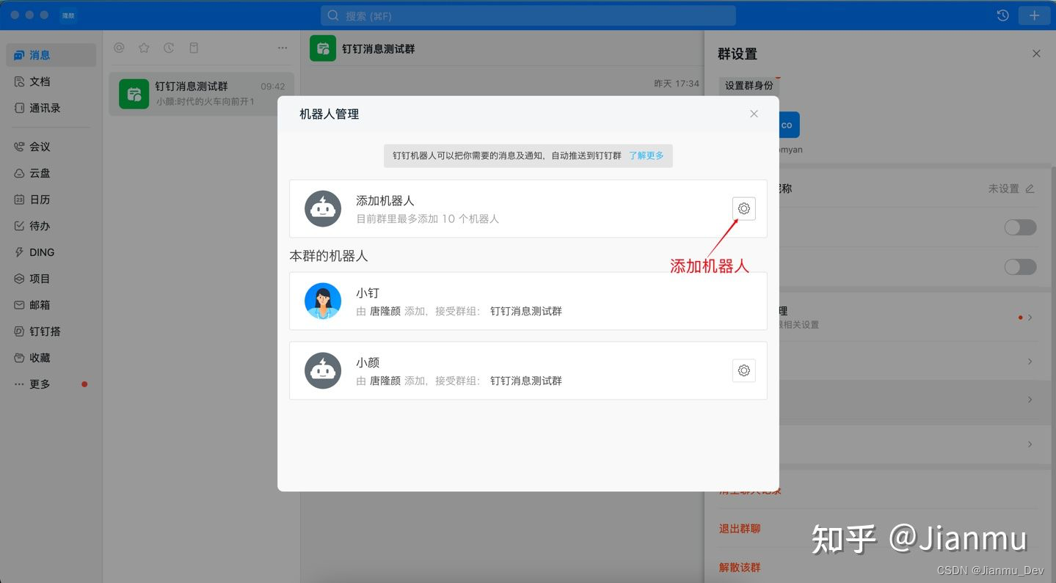Close the 群设置 side panel
Viewport: 1056px width, 583px height.
pos(1036,54)
